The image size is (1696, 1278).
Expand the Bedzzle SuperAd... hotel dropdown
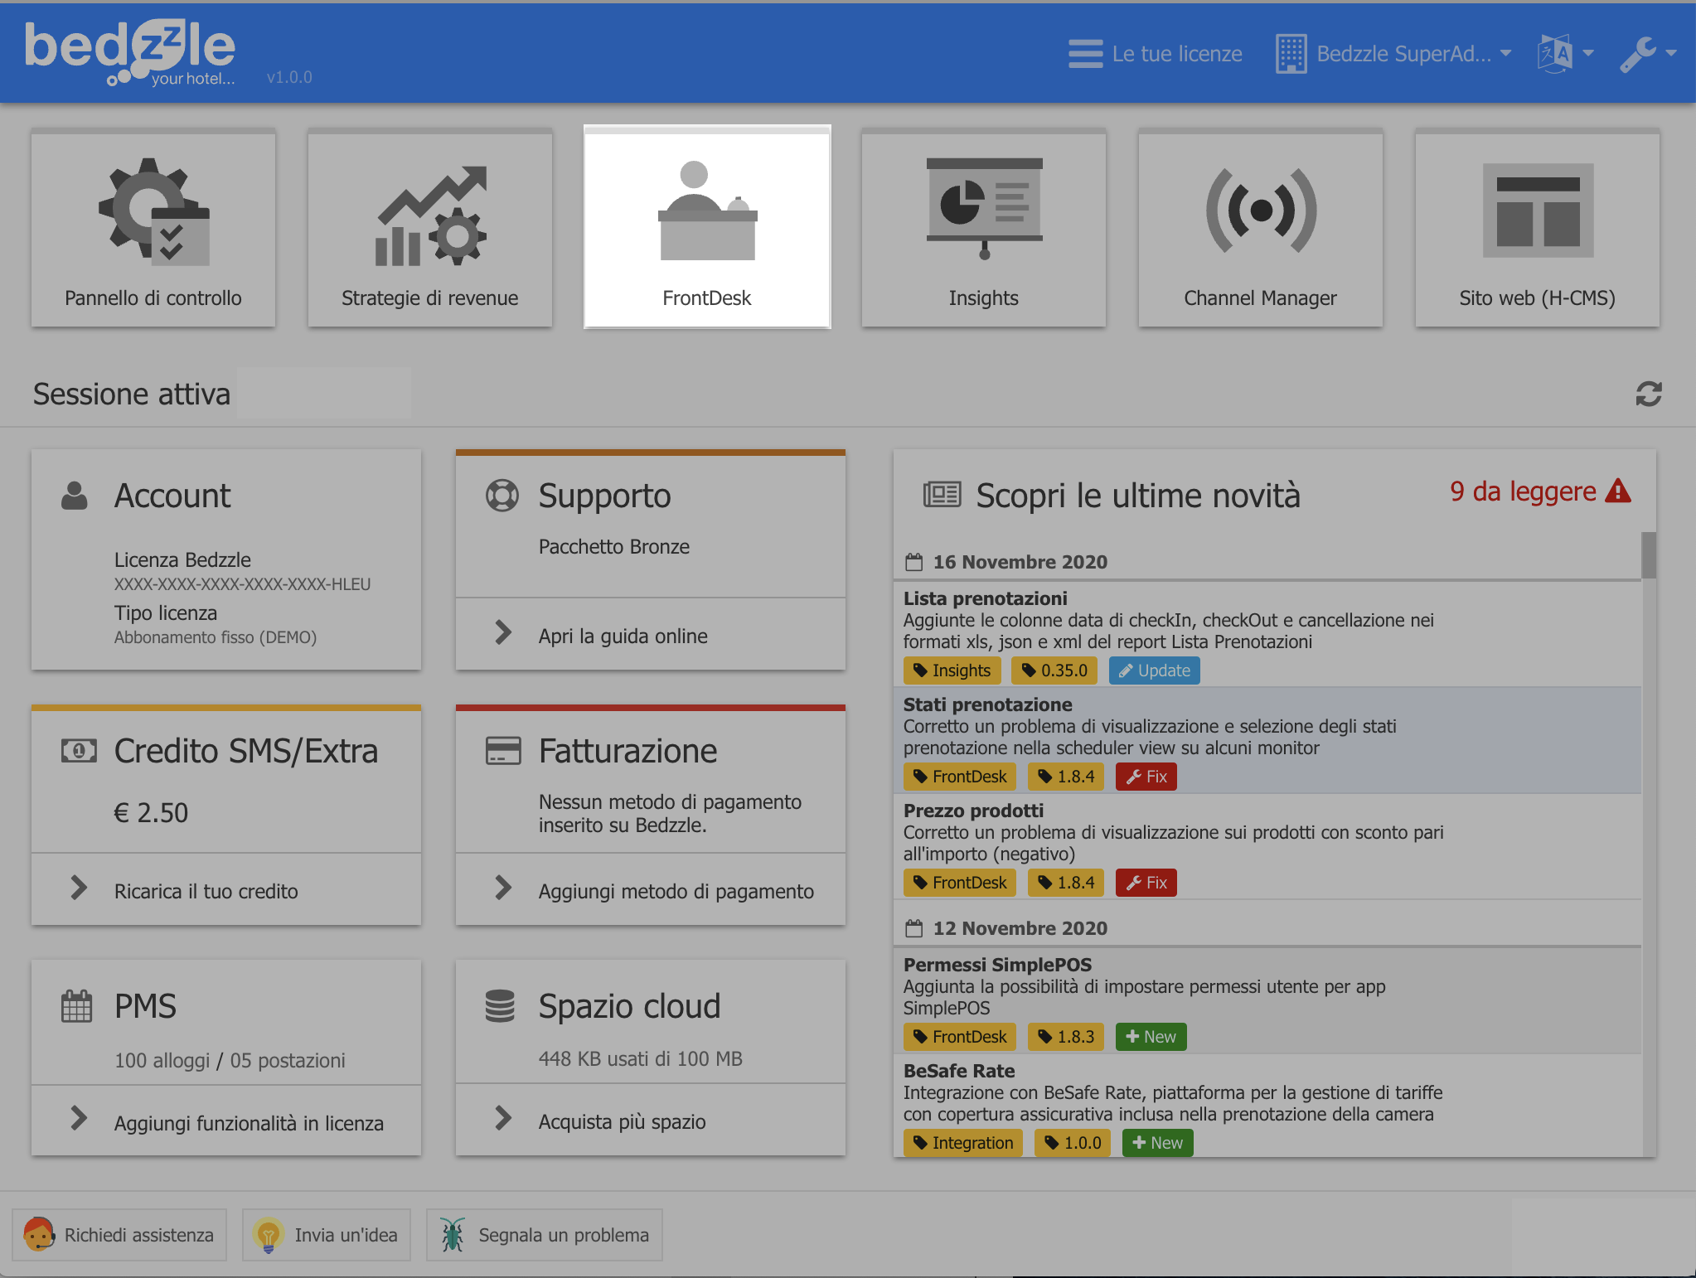coord(1393,54)
